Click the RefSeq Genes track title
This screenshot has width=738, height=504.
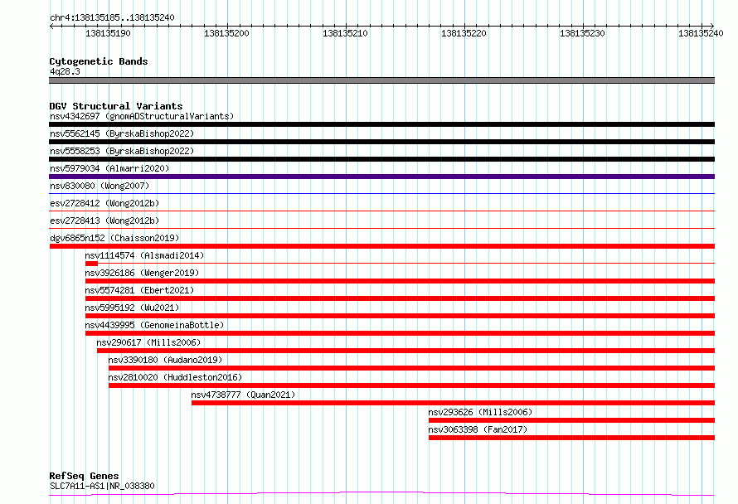tap(84, 476)
